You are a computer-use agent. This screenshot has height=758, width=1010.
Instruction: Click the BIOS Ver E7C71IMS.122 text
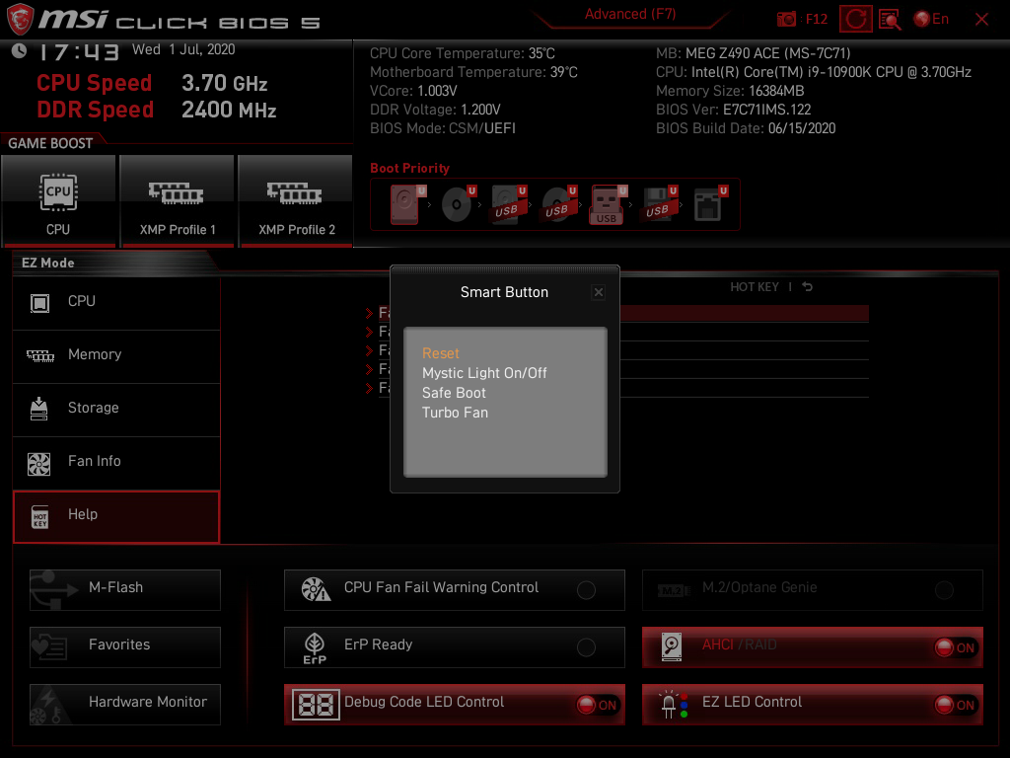pyautogui.click(x=733, y=110)
